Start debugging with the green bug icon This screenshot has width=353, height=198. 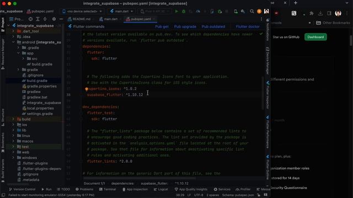(184, 11)
